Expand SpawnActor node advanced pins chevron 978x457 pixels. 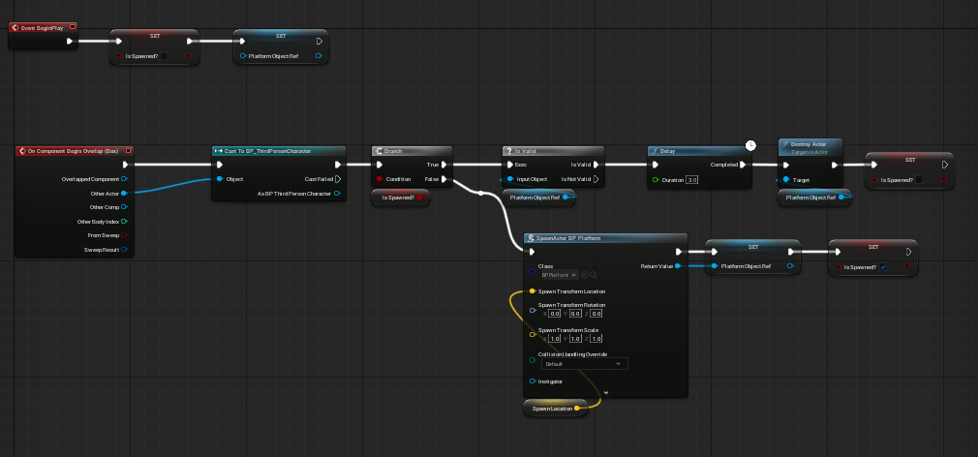605,393
